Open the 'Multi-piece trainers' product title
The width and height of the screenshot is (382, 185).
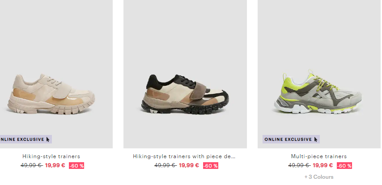pos(319,156)
